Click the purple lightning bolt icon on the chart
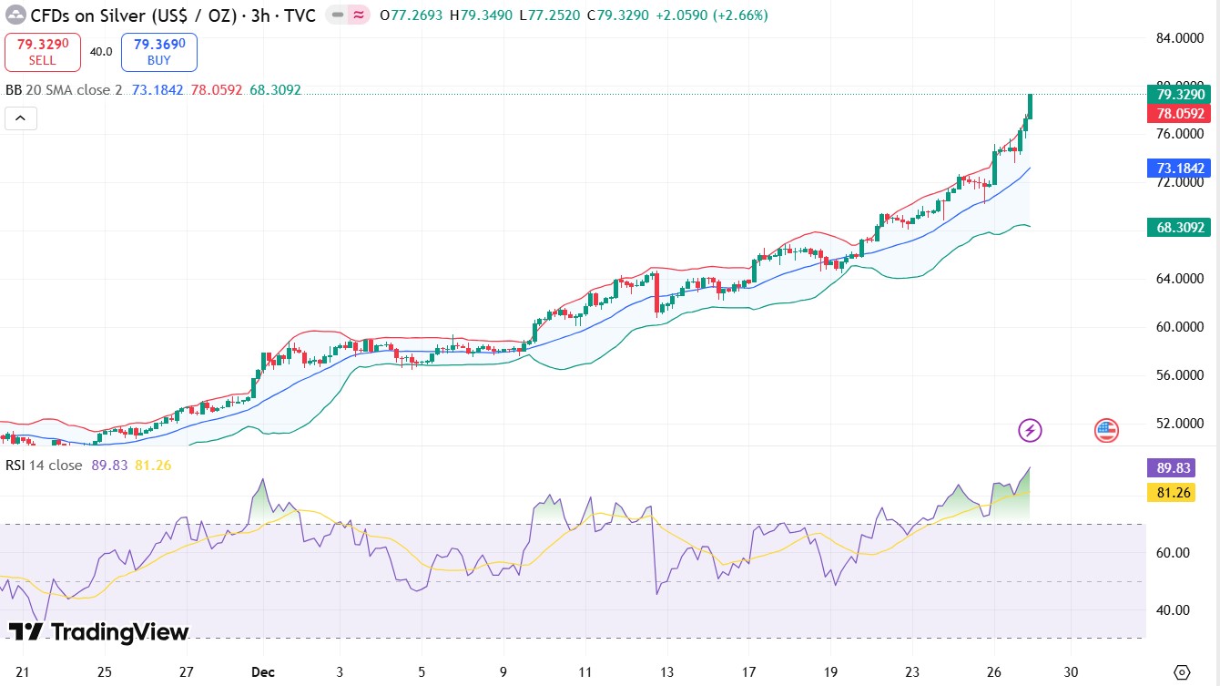Screen dimensions: 1220x686 point(1030,430)
